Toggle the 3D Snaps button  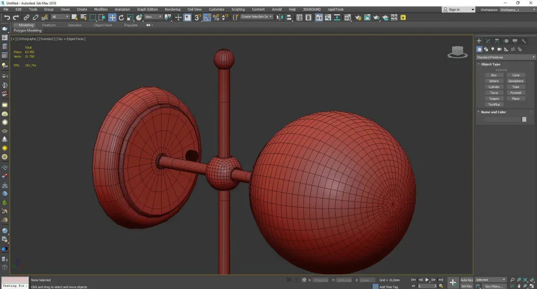(x=197, y=17)
